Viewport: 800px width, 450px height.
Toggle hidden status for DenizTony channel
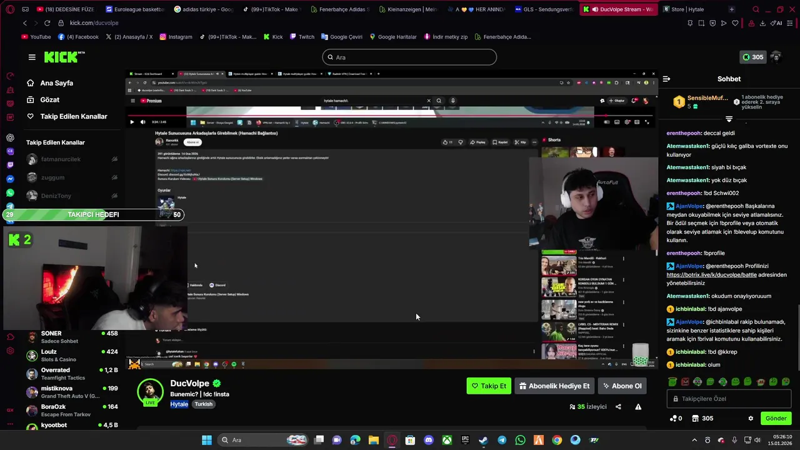pos(114,196)
